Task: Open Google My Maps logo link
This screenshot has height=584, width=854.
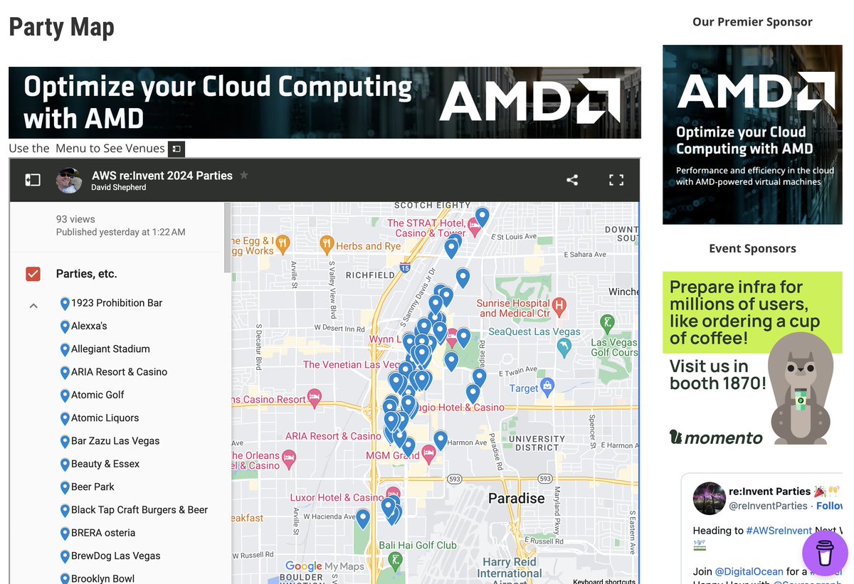Action: click(x=325, y=566)
